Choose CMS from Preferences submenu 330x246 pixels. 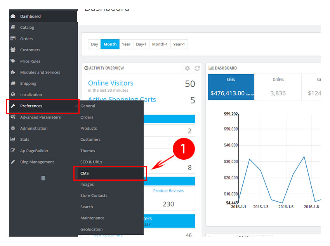[x=85, y=173]
